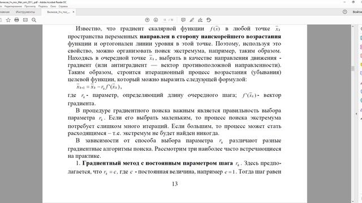
Task: Minimize the Acrobat Reader window
Action: (344, 2)
